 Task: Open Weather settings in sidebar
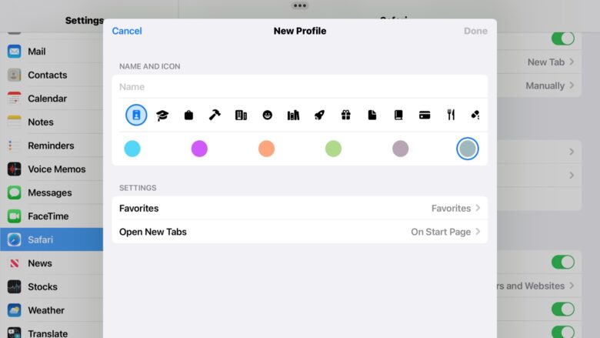click(52, 310)
